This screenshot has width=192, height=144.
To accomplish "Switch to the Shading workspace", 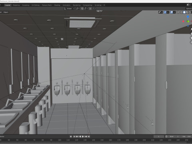I will pyautogui.click(x=57, y=5).
